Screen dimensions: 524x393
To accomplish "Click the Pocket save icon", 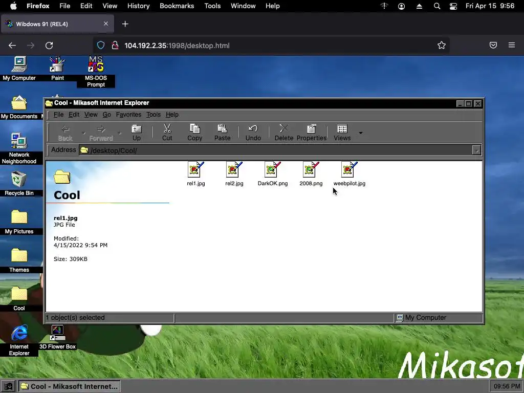I will pyautogui.click(x=493, y=45).
